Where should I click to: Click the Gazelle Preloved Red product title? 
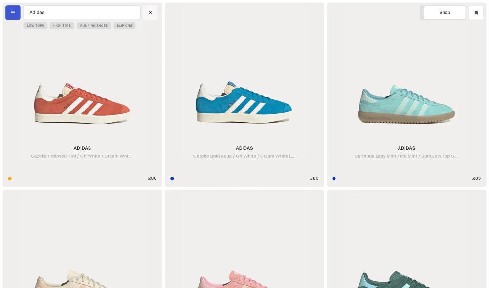(x=82, y=156)
